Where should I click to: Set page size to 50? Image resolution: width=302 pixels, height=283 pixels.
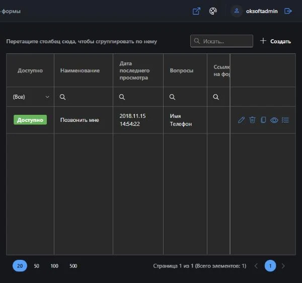(x=36, y=266)
